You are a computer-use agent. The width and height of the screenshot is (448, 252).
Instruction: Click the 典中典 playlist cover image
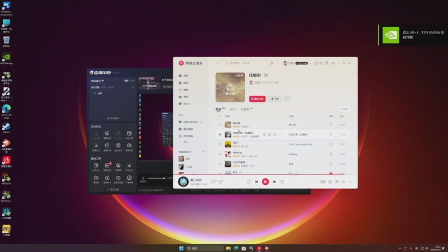click(x=230, y=87)
